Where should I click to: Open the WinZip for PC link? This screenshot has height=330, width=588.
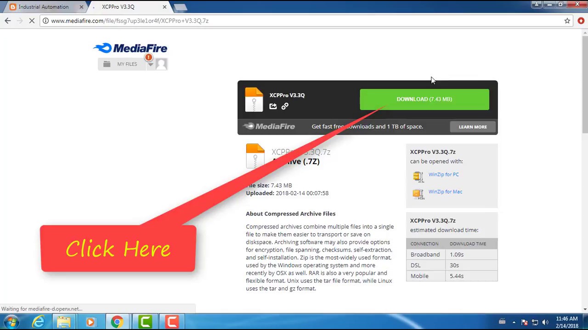tap(443, 175)
